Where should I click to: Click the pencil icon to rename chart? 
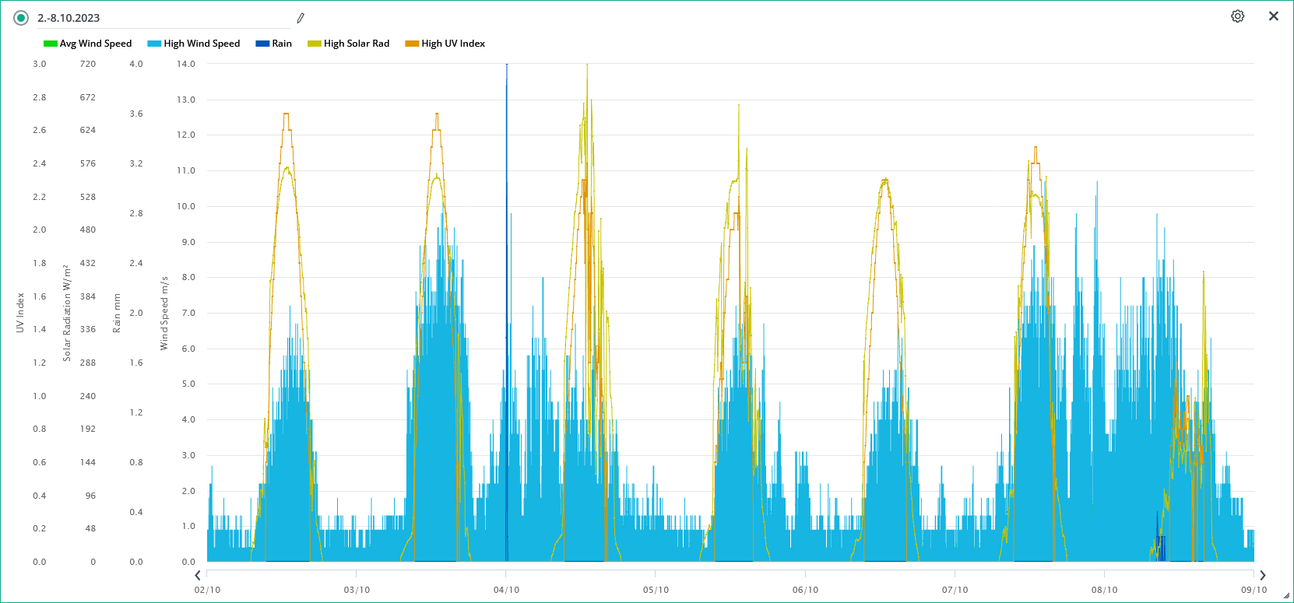tap(301, 18)
